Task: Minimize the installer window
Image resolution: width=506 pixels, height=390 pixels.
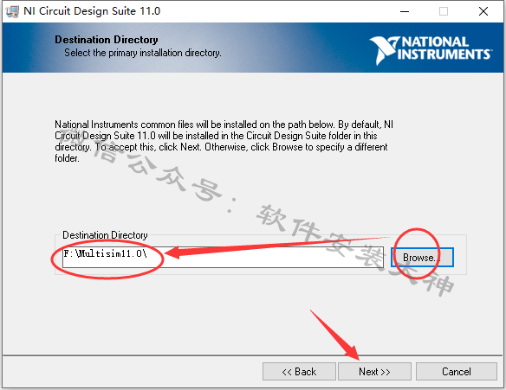Action: (x=405, y=11)
